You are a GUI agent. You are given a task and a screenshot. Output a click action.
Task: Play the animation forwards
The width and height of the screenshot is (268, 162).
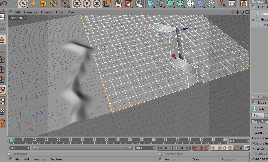[x=177, y=148]
